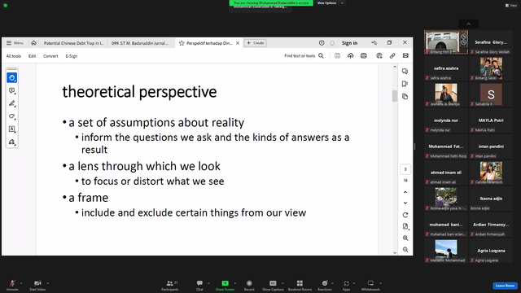Expand audio options arrow next to Unmute
The width and height of the screenshot is (521, 293).
coord(21,283)
